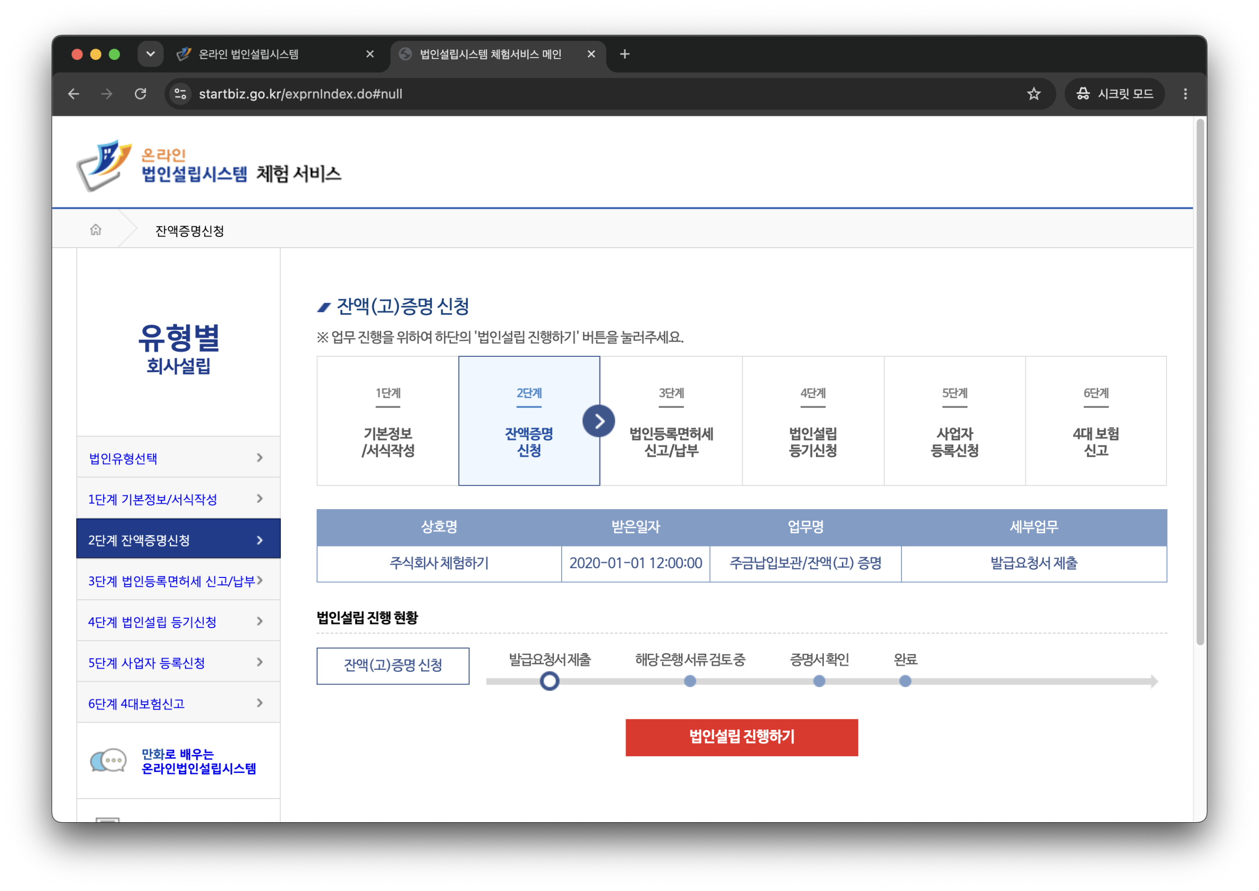The width and height of the screenshot is (1259, 891).
Task: Close the 법인설립시스템 체험서비스 메인 tab
Action: click(591, 54)
